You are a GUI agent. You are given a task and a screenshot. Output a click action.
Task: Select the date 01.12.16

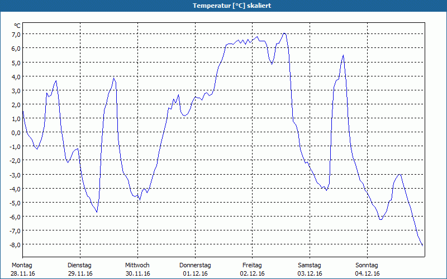click(195, 273)
